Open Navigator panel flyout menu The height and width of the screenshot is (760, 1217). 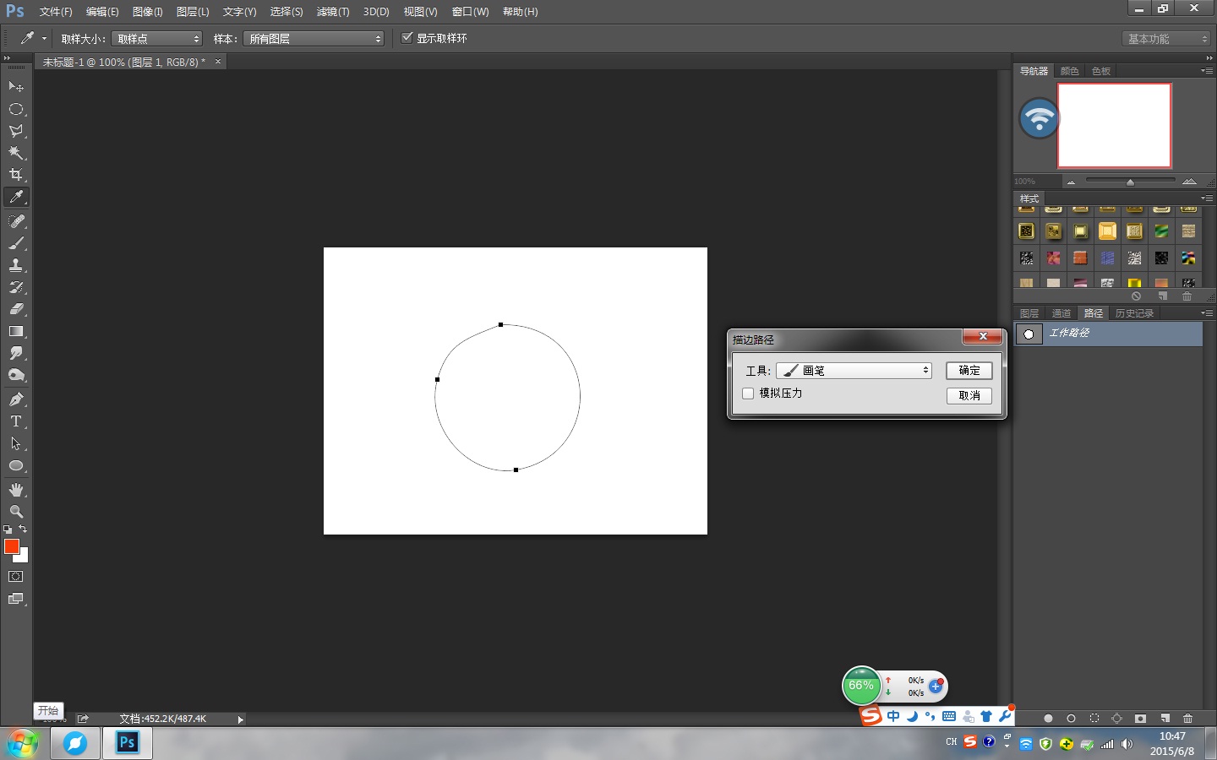[1207, 71]
